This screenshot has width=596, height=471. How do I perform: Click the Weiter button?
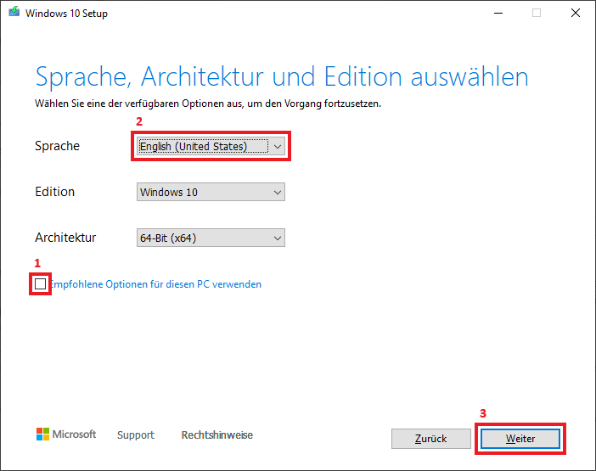click(x=520, y=439)
